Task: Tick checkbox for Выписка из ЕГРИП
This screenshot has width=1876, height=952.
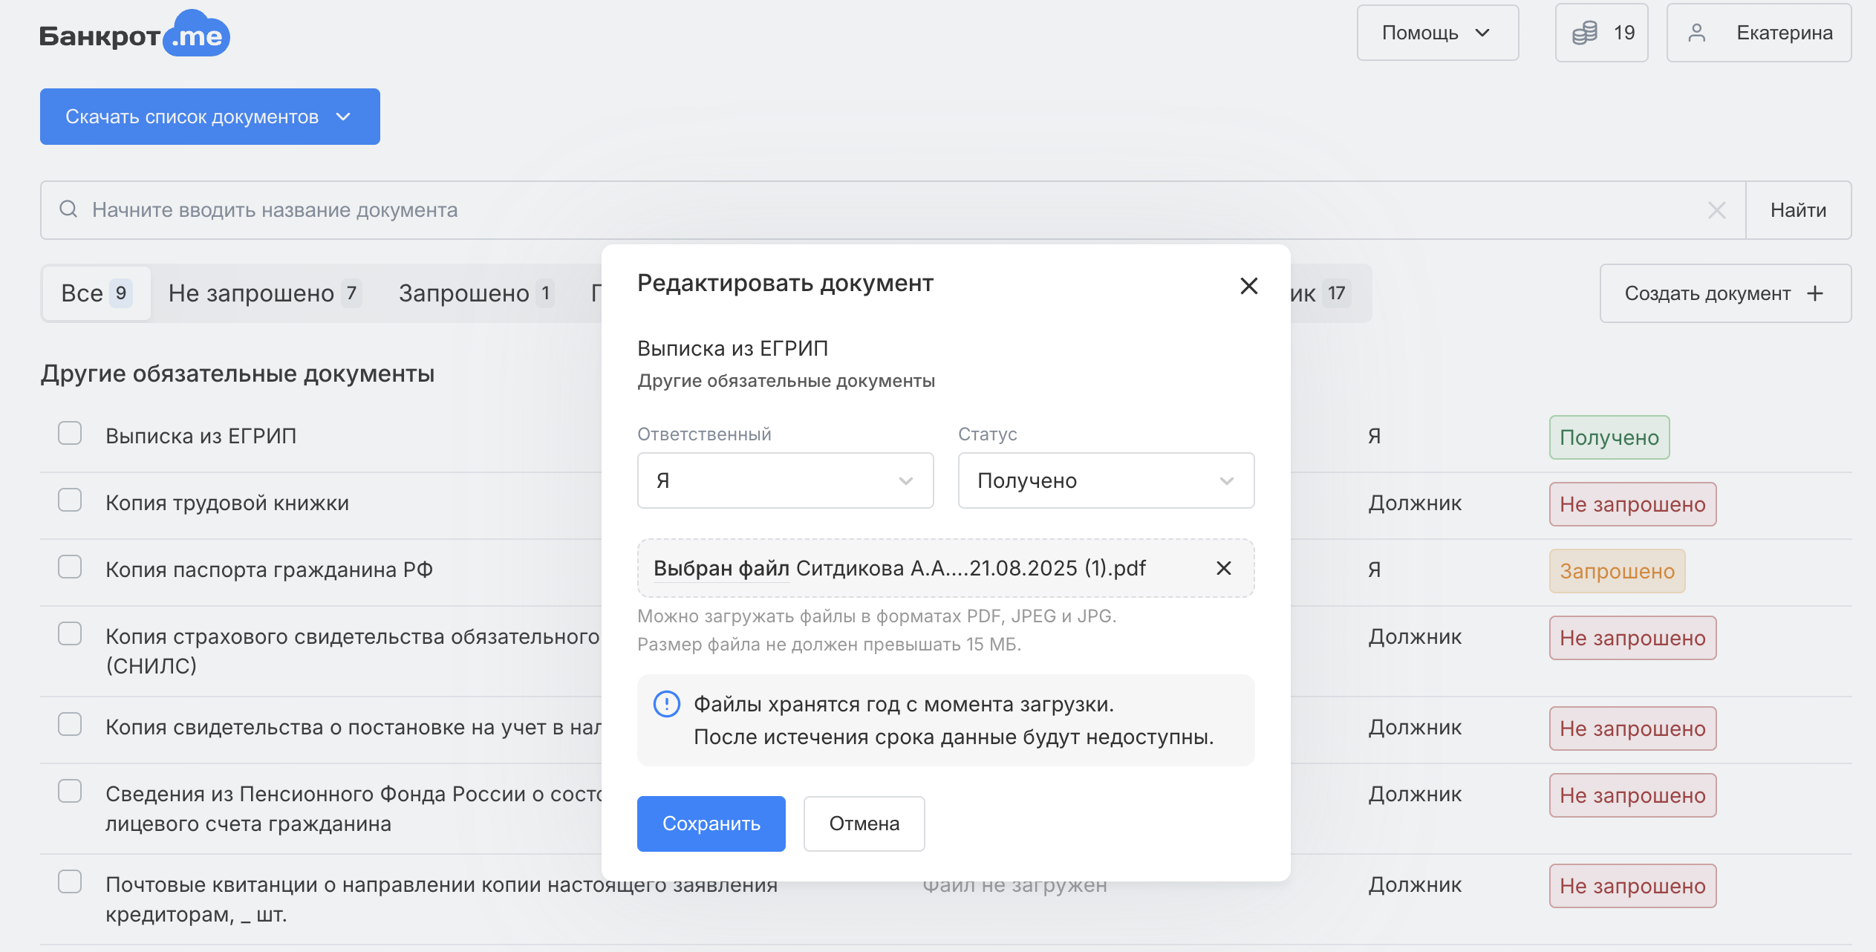Action: click(70, 433)
